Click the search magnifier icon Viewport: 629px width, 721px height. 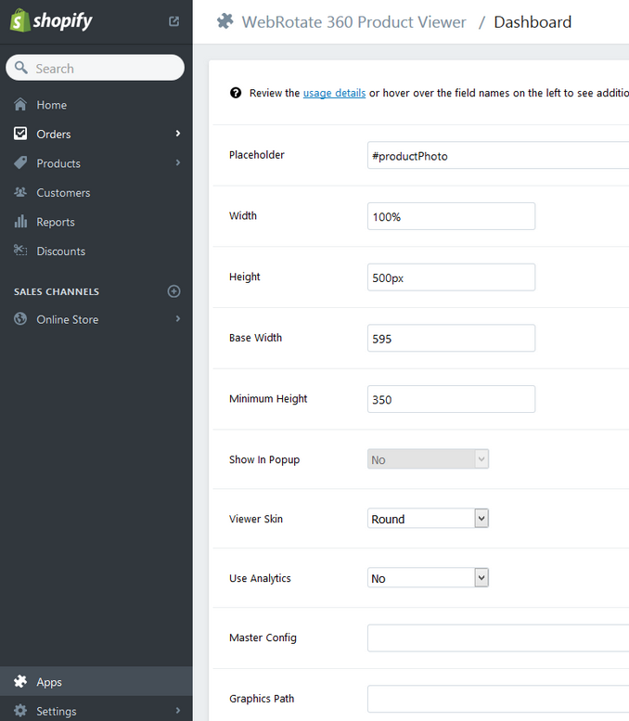pos(20,68)
